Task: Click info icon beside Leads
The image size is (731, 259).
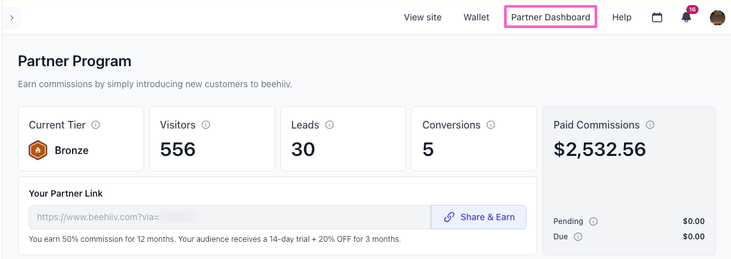Action: [329, 125]
